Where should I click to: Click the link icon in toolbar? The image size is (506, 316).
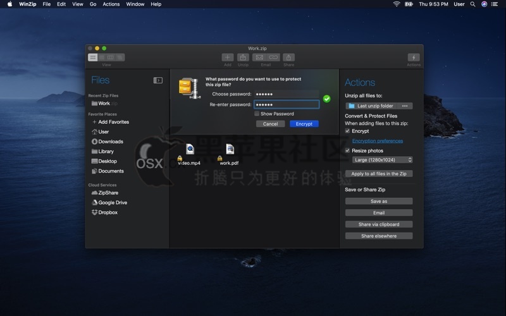[x=273, y=58]
